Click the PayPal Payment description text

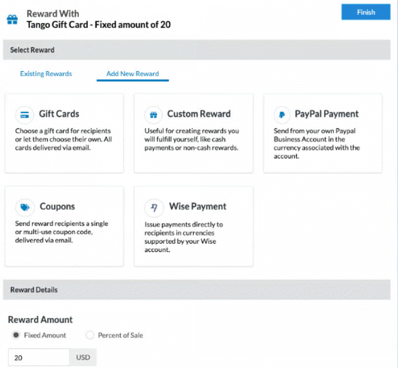[317, 144]
